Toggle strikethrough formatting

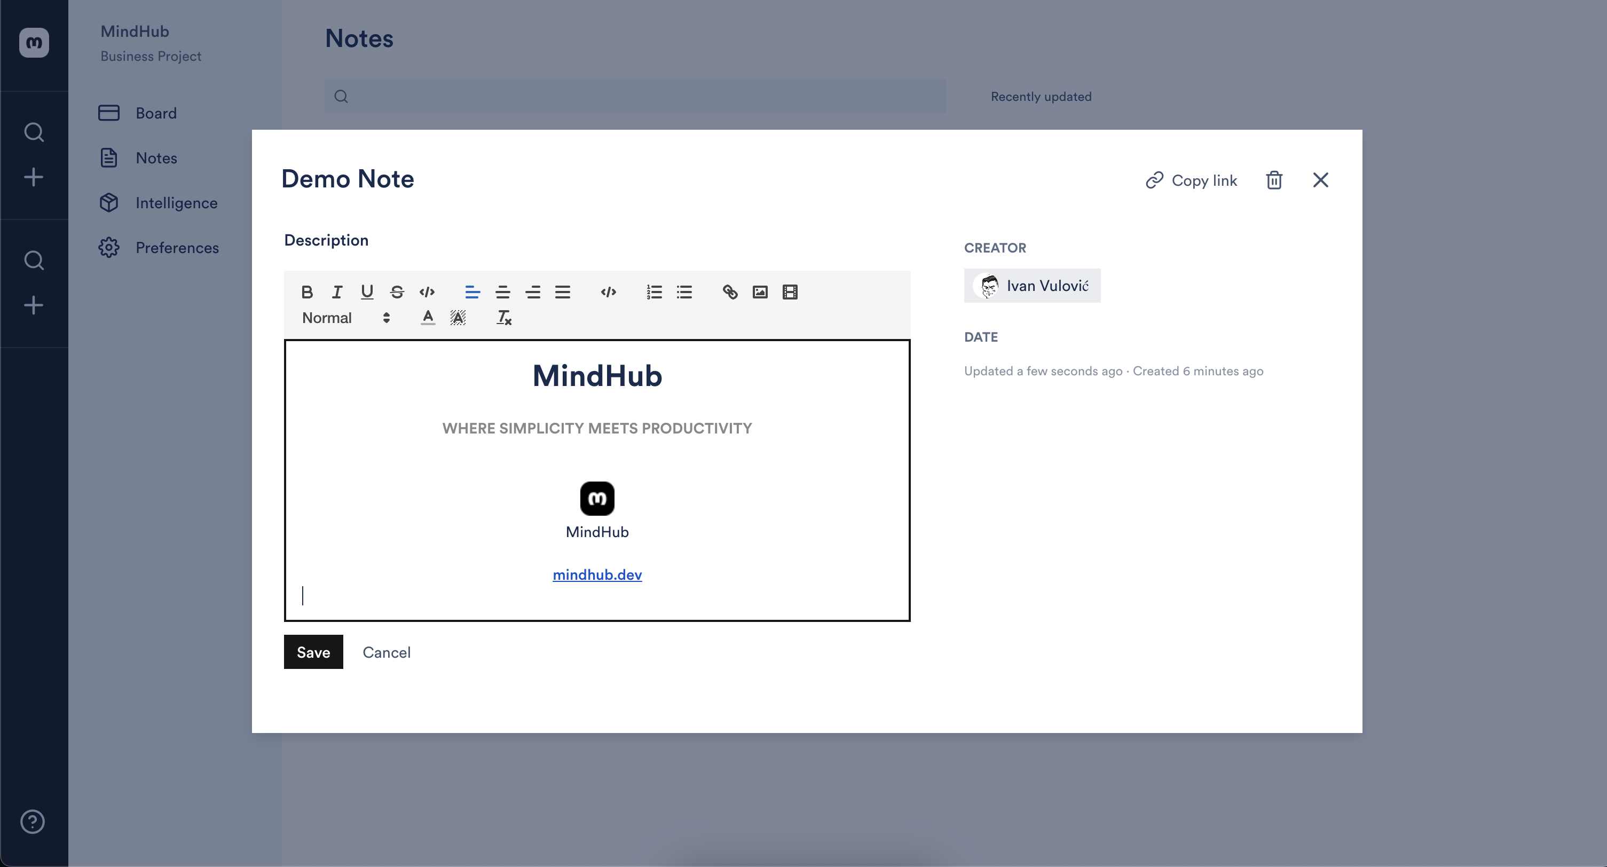(x=395, y=291)
